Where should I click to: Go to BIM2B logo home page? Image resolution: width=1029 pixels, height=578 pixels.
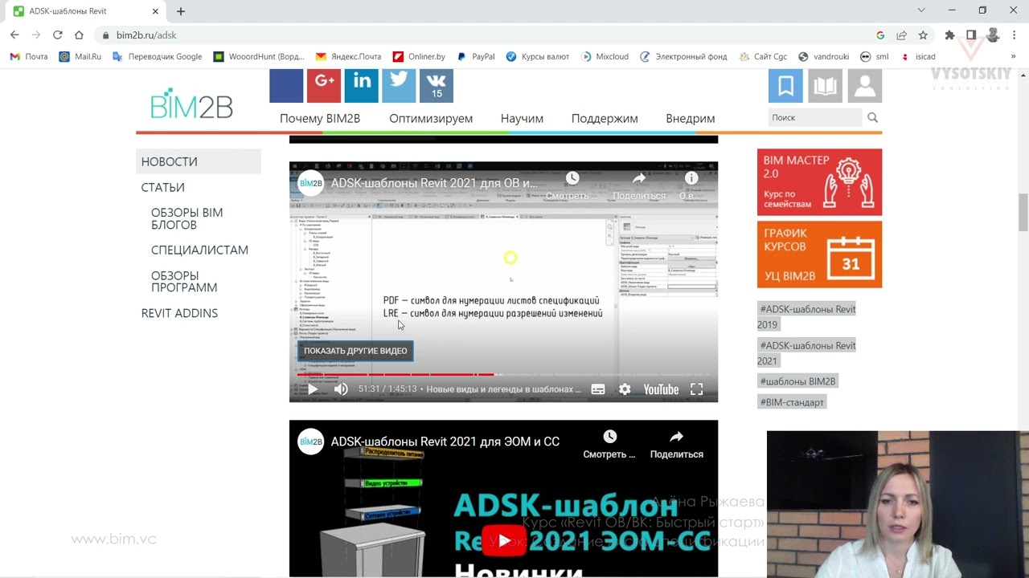191,104
